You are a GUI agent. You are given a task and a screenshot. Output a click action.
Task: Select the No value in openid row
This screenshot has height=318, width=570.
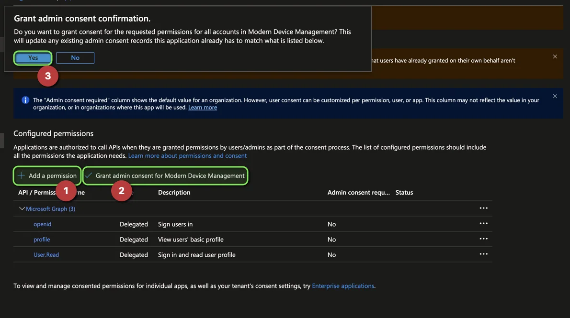click(331, 224)
